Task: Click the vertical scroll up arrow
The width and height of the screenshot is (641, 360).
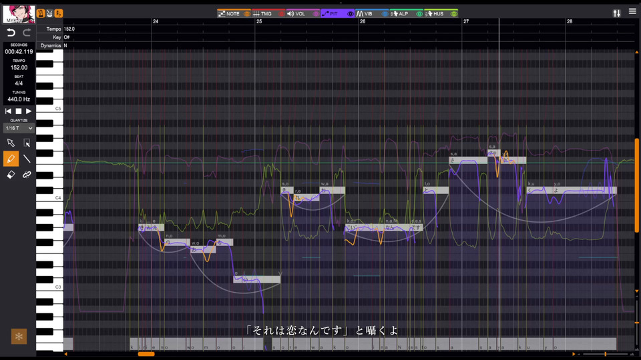Action: (x=636, y=52)
